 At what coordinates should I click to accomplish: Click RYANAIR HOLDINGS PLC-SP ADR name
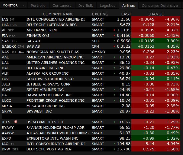55,127
